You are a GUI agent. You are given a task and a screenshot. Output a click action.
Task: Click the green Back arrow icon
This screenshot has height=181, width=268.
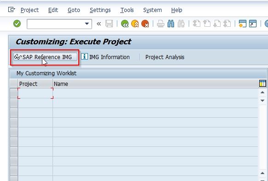pyautogui.click(x=125, y=24)
